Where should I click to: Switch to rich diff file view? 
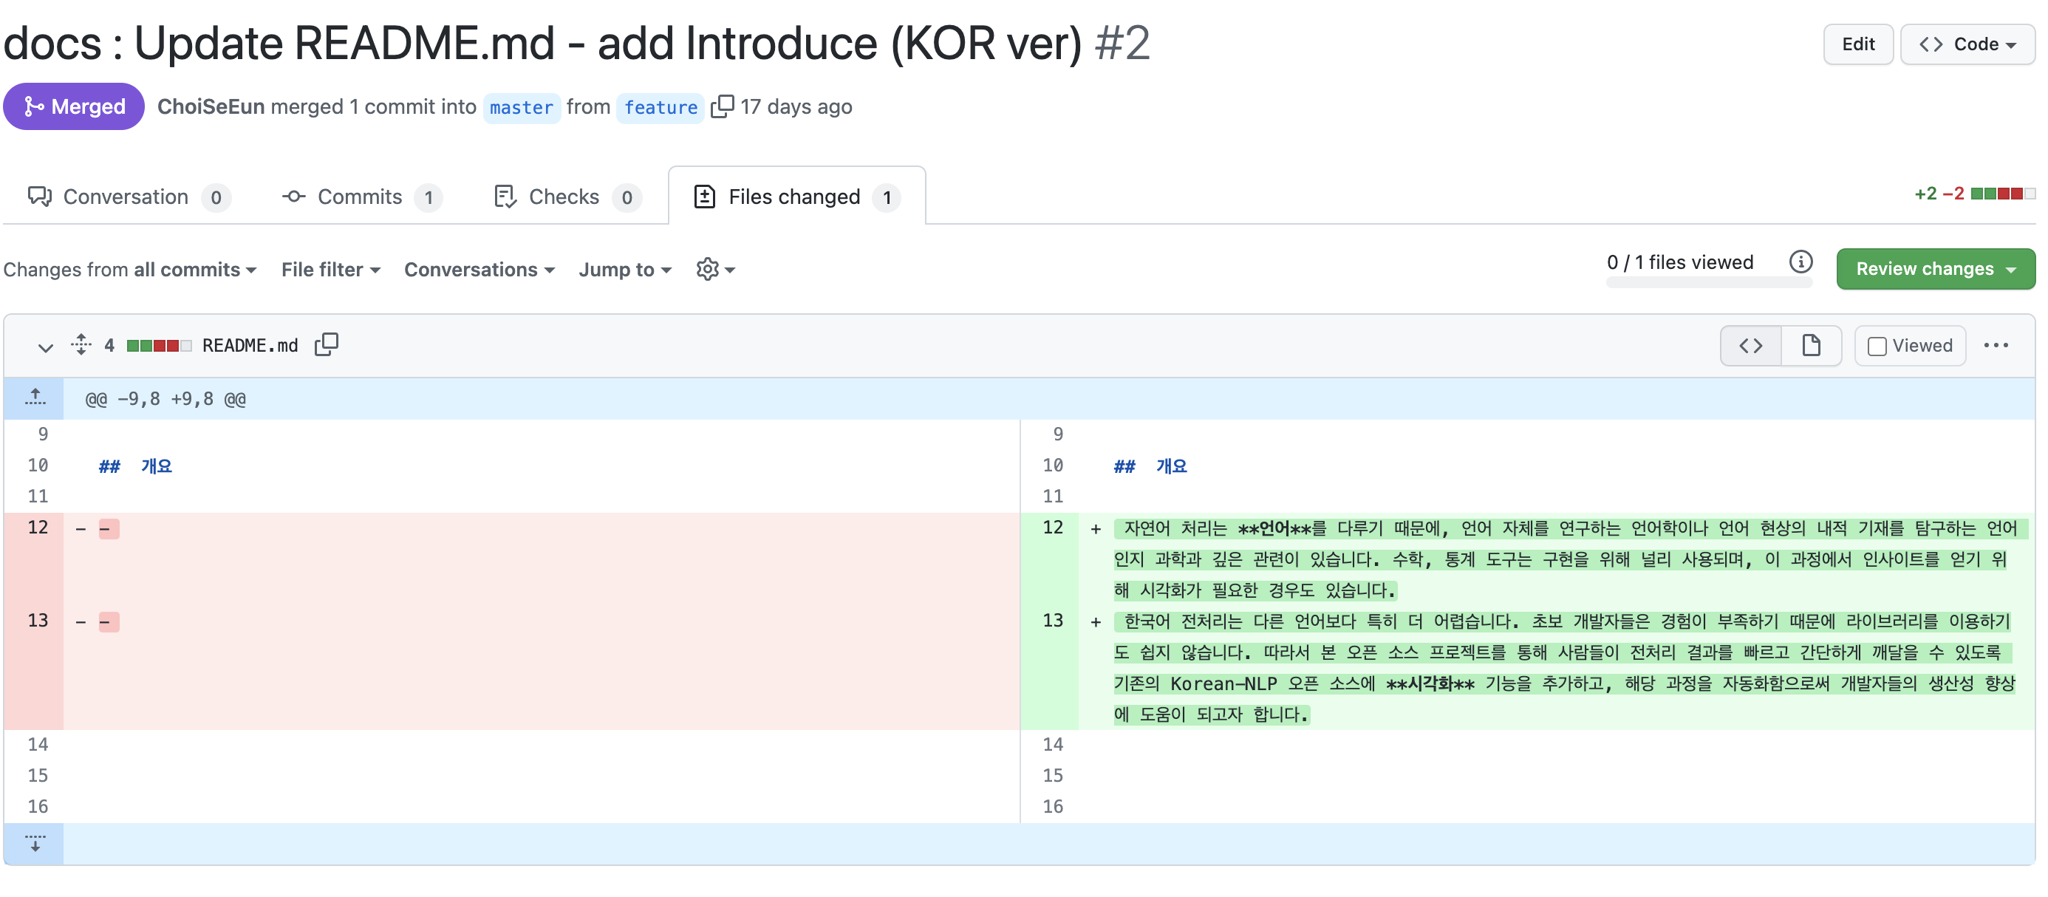(x=1810, y=346)
